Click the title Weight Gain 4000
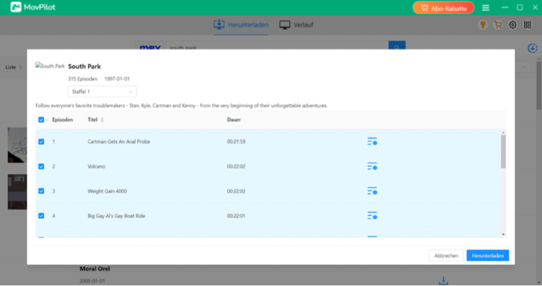542x286 pixels. point(107,191)
